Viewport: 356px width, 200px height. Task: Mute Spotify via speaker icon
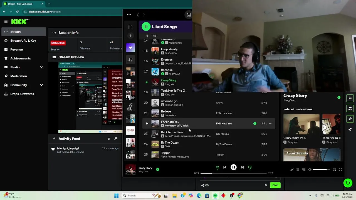[310, 169]
